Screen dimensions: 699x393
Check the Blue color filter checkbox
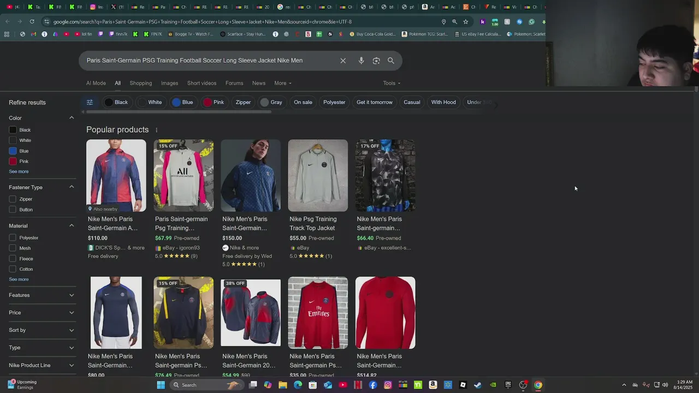point(13,151)
